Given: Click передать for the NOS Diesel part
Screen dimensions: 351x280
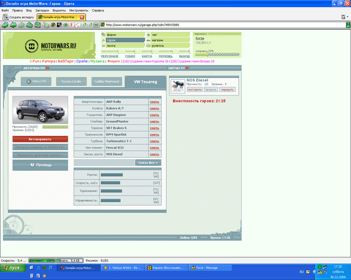Looking at the screenshot, I should [x=228, y=90].
